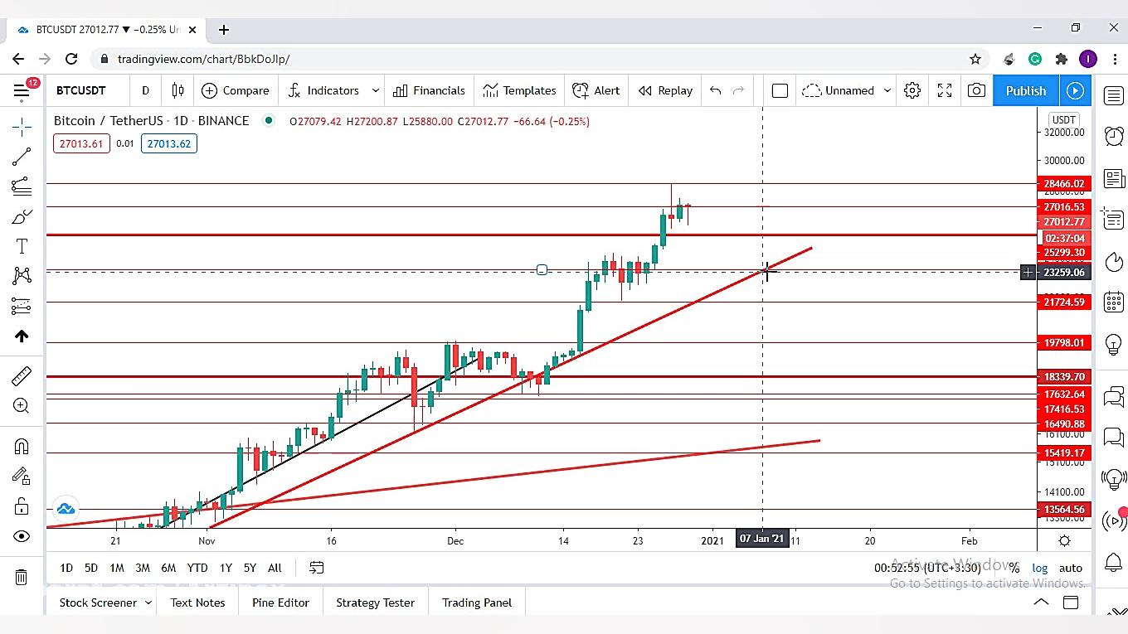Open the watchlist panel

1114,95
